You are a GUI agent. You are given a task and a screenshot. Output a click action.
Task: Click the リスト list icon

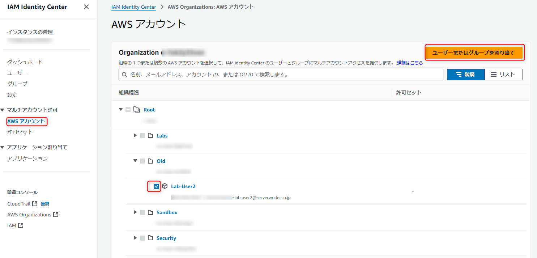tap(494, 75)
